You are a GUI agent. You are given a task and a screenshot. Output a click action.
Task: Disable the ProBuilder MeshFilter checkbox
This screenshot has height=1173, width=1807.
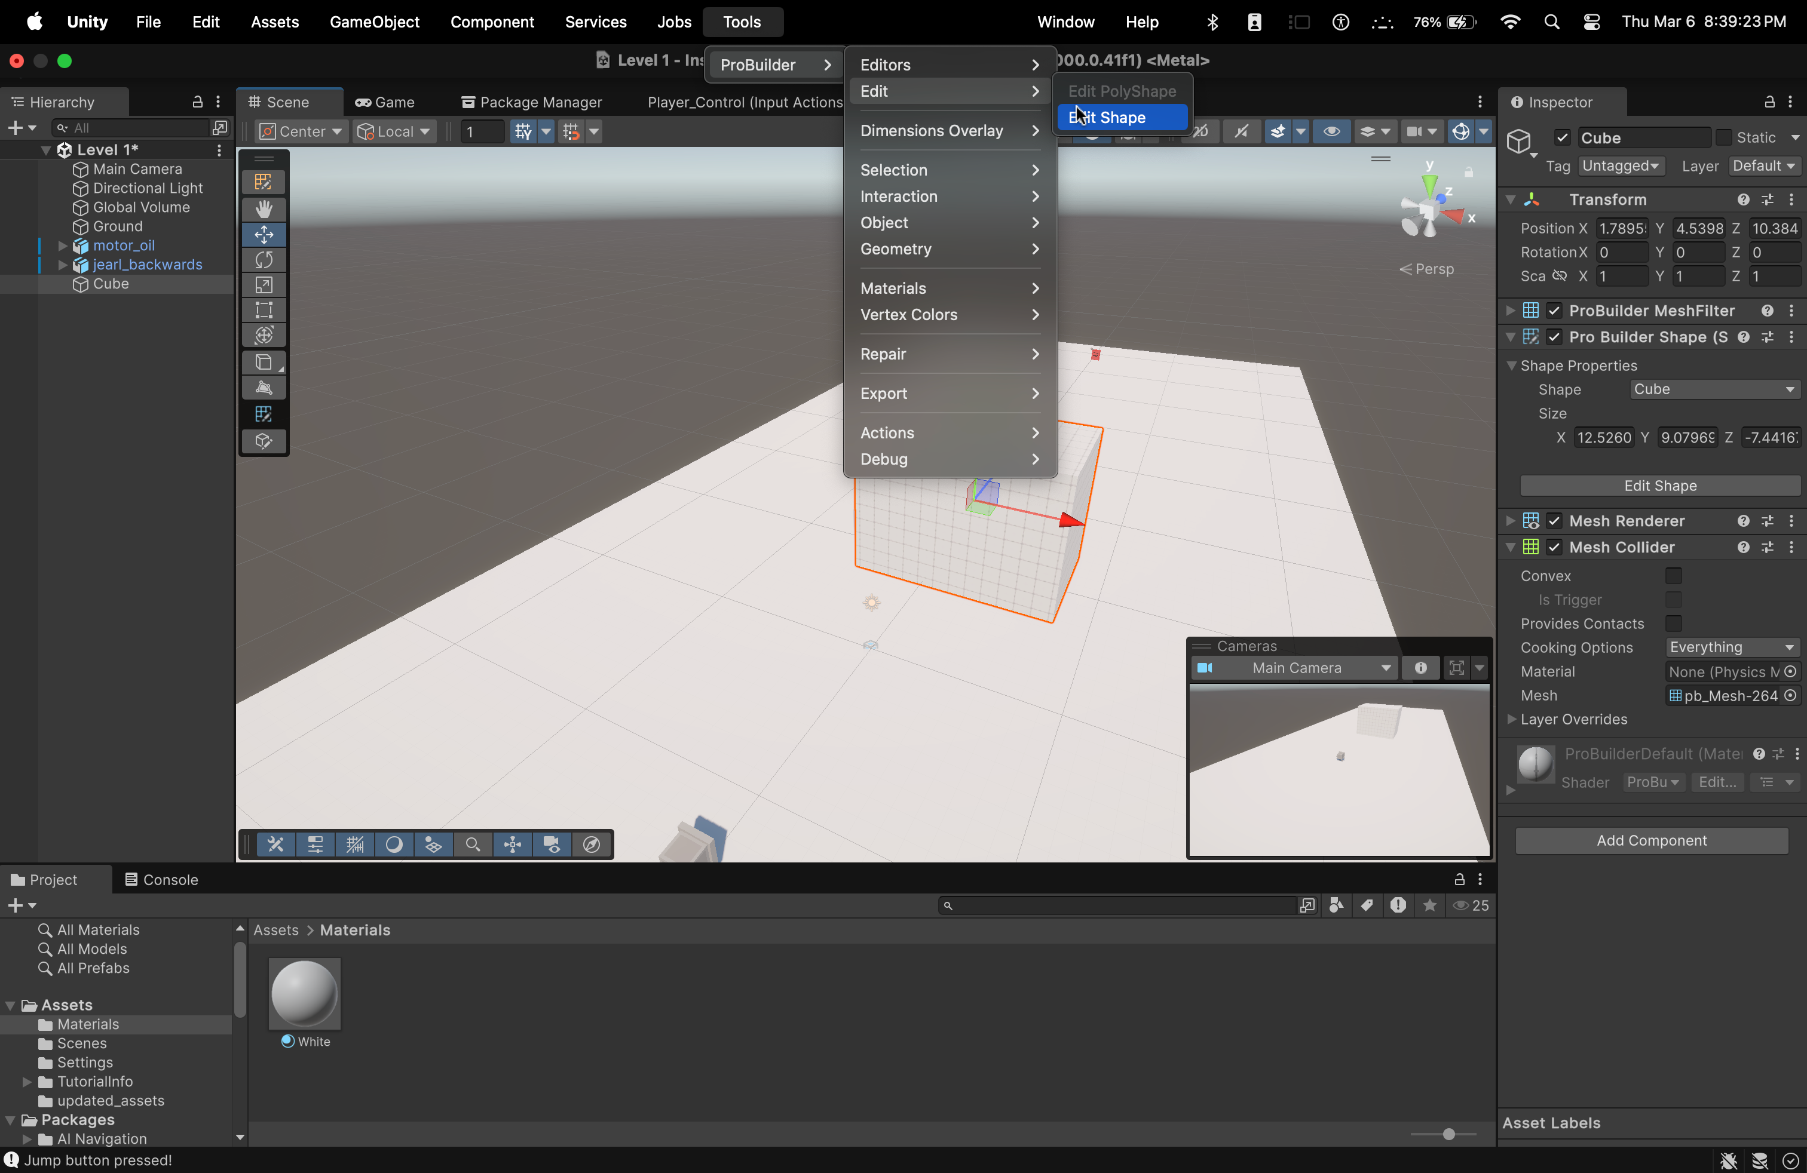(1554, 311)
